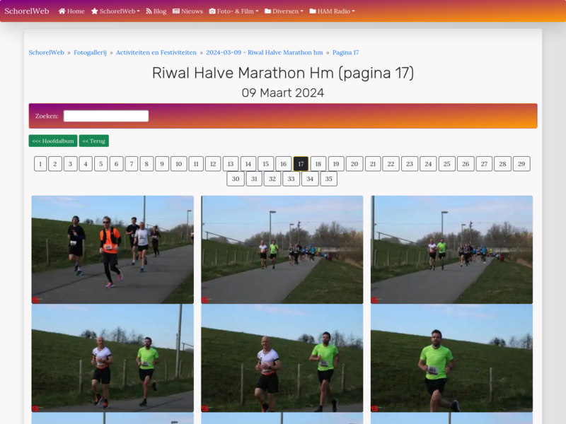Focus the Zoeken search field
The image size is (566, 424).
coord(106,116)
